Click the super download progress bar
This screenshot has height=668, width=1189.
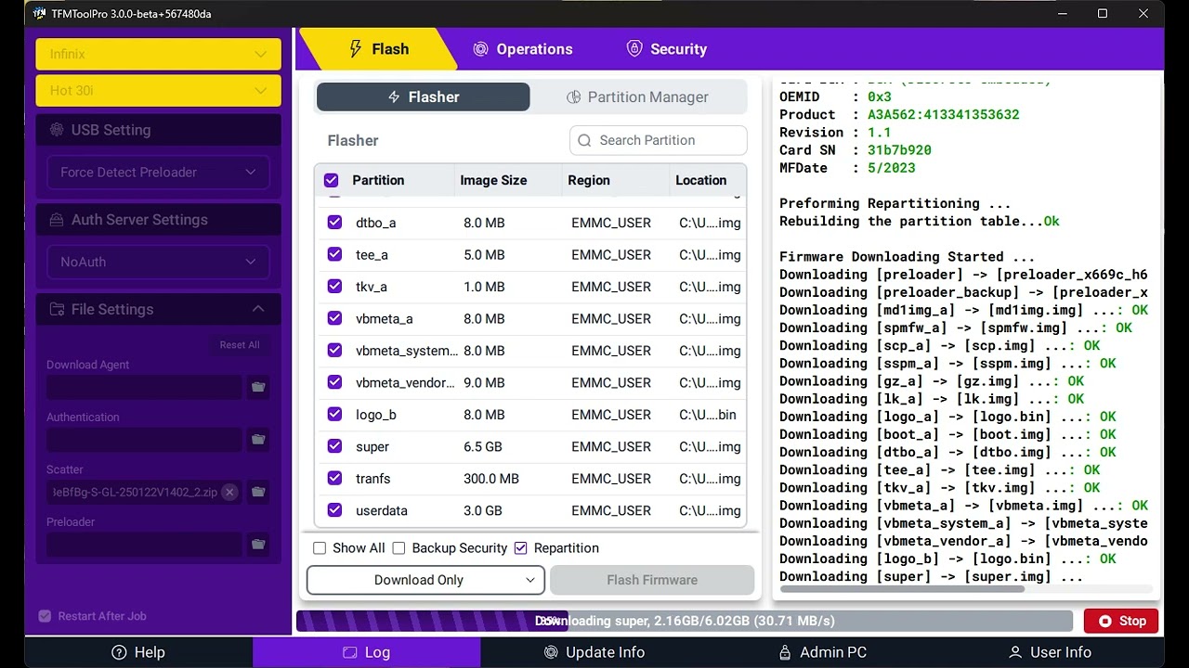pyautogui.click(x=686, y=621)
